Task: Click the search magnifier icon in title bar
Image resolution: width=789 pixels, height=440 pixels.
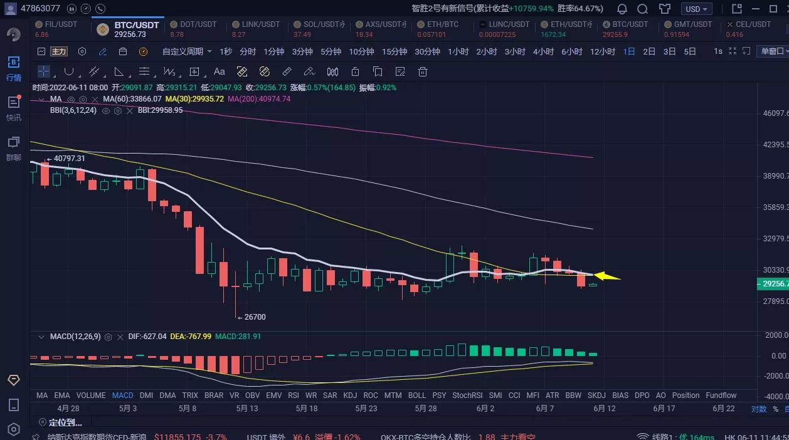Action: (643, 9)
